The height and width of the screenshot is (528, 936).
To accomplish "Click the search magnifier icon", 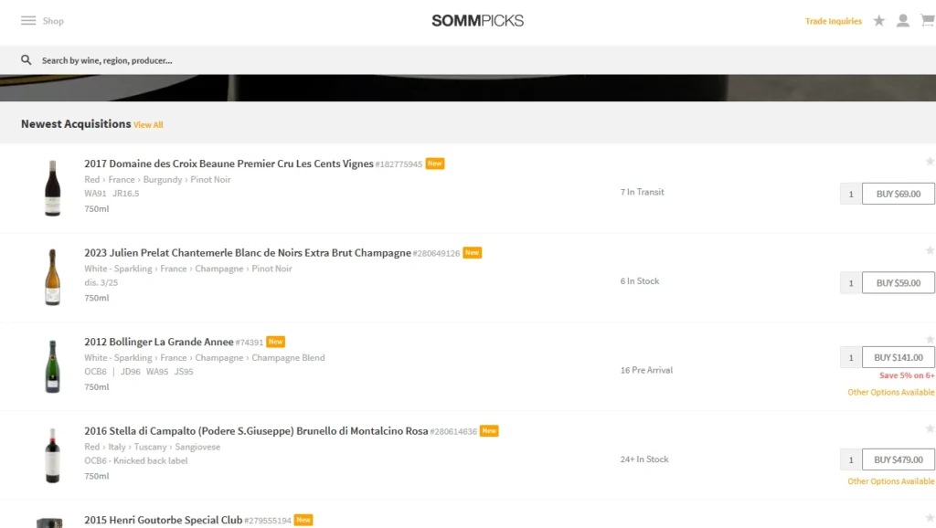I will (27, 59).
